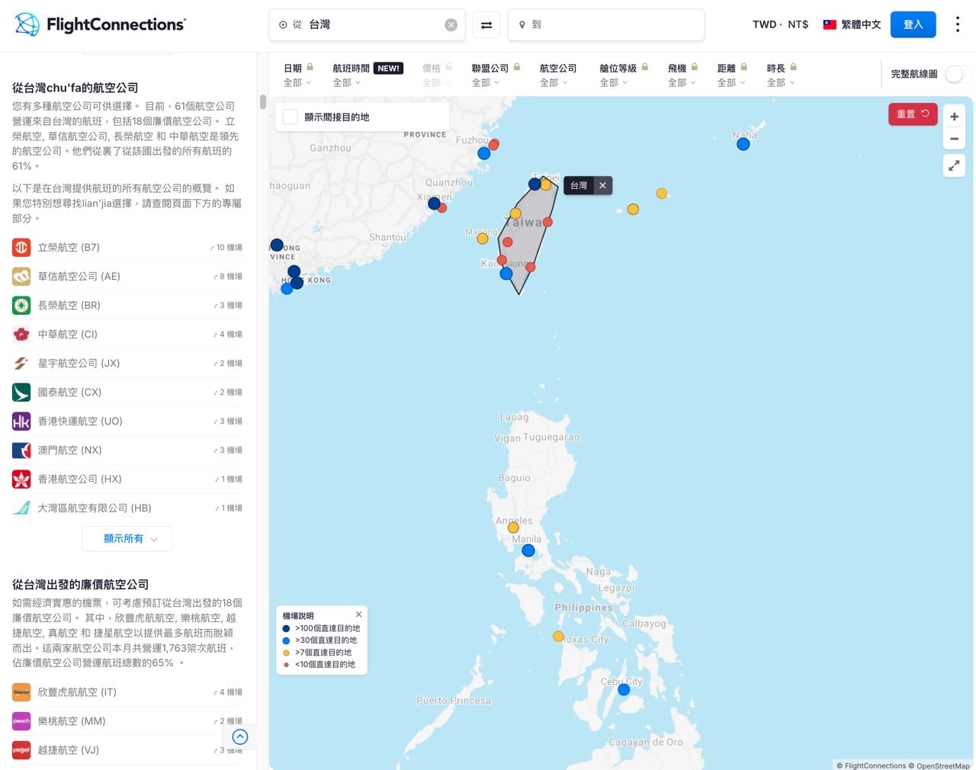Click the 國泰航空 (CX) logo icon
The height and width of the screenshot is (770, 976).
(x=21, y=392)
